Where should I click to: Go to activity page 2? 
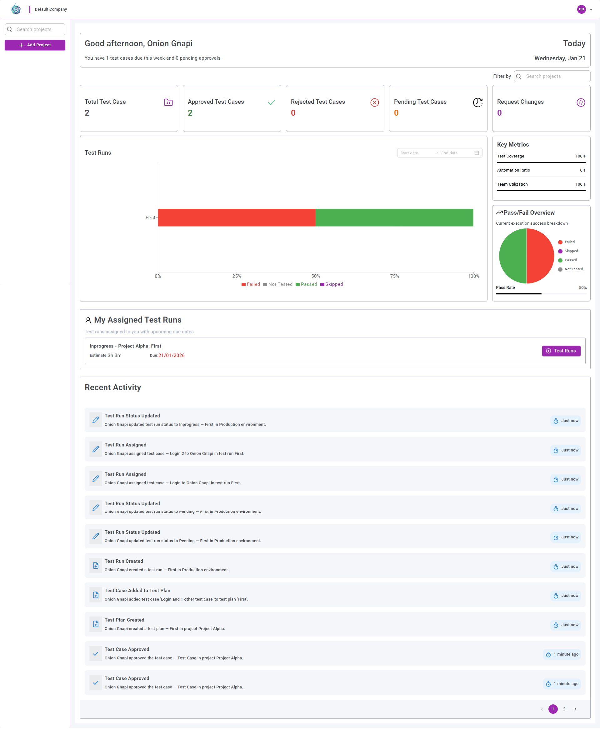tap(564, 709)
